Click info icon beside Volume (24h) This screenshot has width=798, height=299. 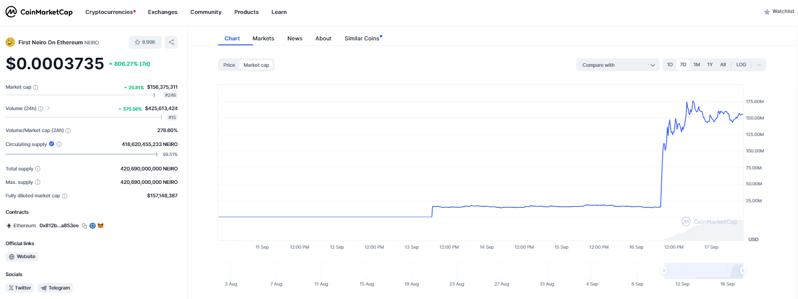(40, 109)
